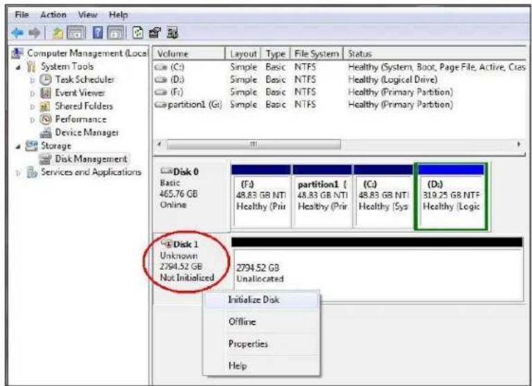Click the "465.76 GB" Disk 0 size text

(179, 194)
